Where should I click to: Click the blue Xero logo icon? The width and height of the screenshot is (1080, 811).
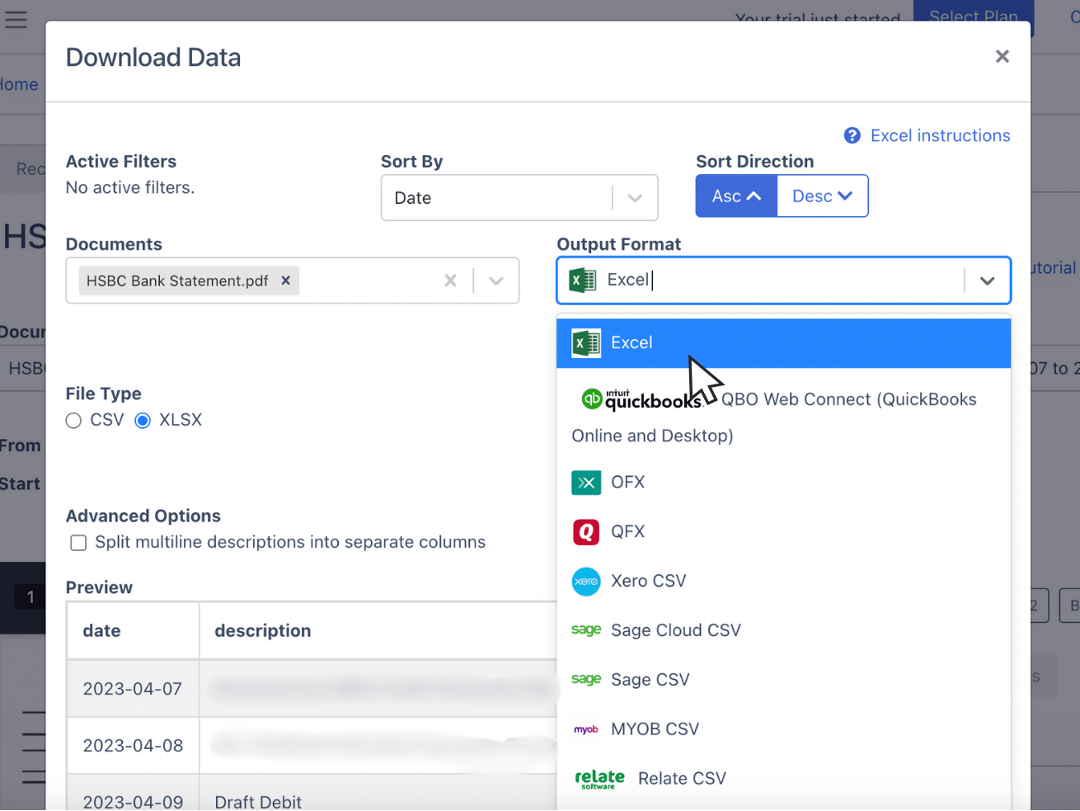[x=586, y=582]
